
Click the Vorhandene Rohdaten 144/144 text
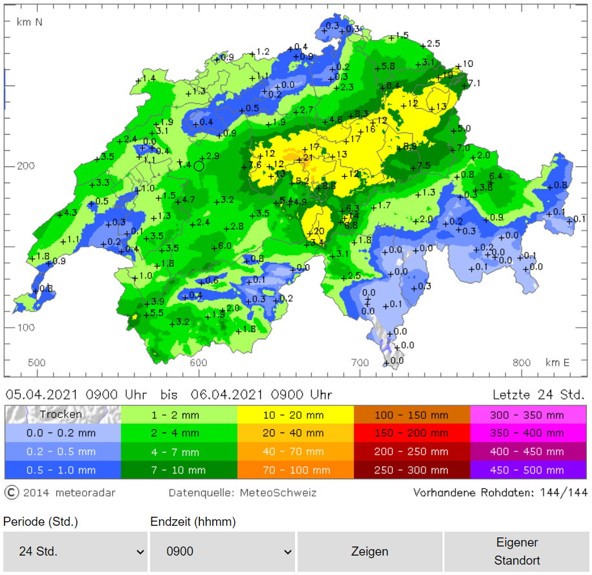click(x=500, y=493)
